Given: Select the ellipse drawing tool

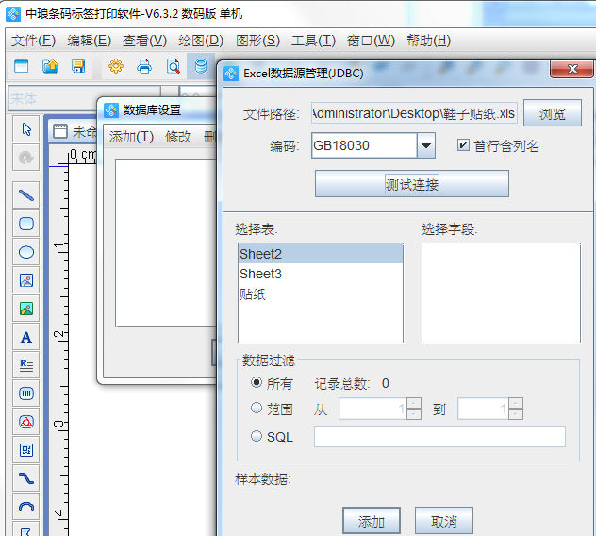Looking at the screenshot, I should 26,252.
